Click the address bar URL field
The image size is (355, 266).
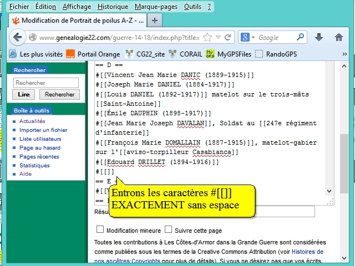pos(119,38)
